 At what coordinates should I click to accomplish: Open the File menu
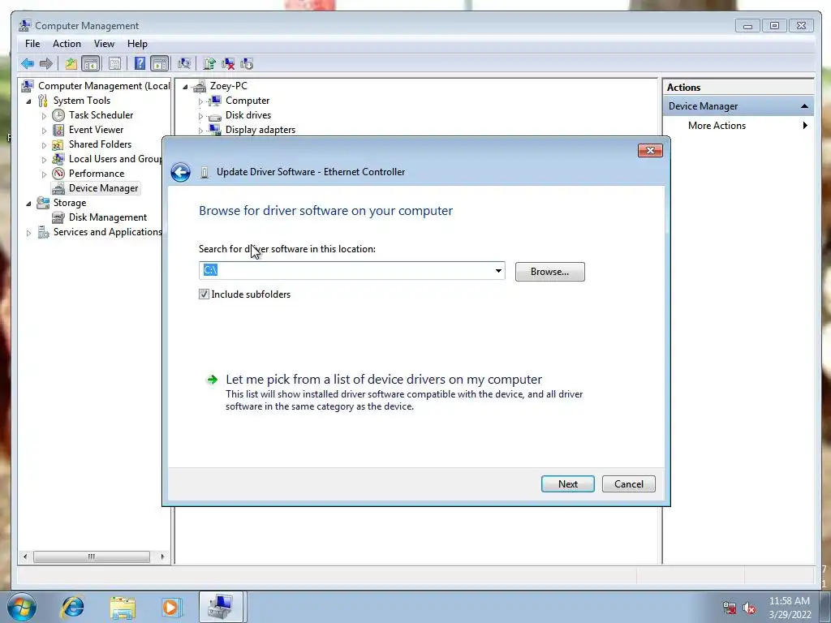(x=32, y=44)
